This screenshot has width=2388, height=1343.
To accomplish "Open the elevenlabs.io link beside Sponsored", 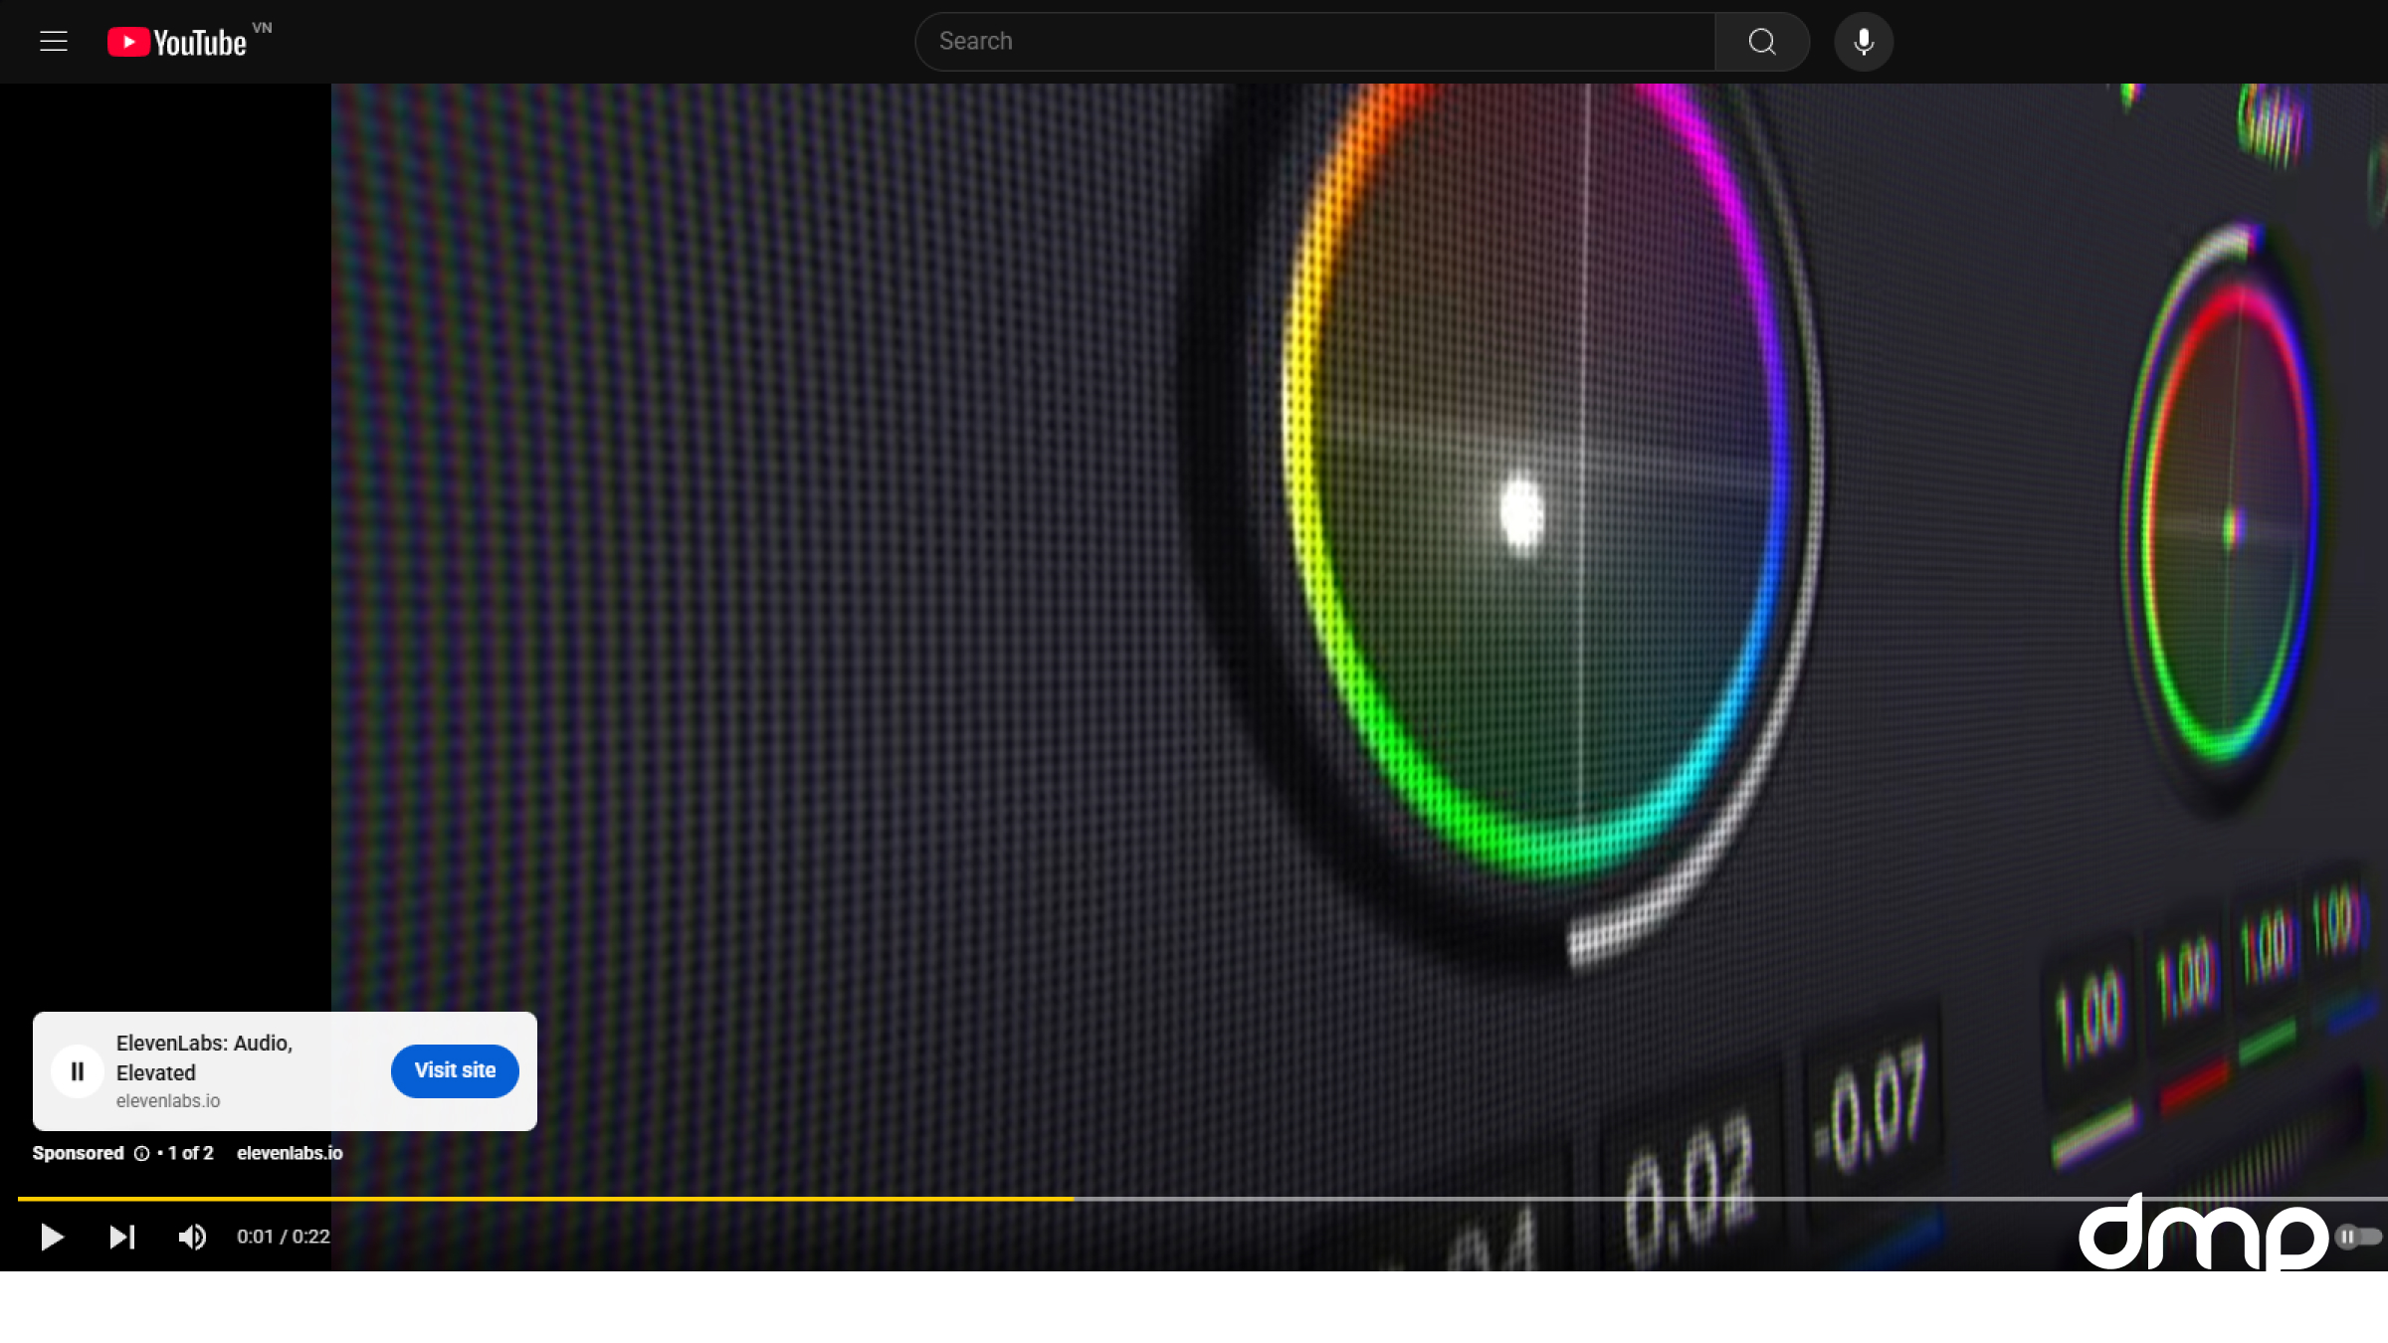I will tap(290, 1153).
